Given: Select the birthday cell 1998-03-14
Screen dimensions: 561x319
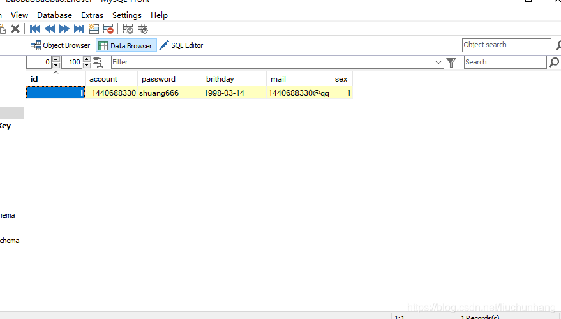Looking at the screenshot, I should pos(234,93).
